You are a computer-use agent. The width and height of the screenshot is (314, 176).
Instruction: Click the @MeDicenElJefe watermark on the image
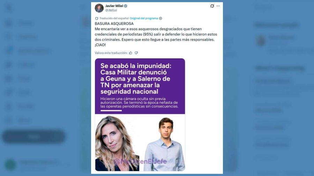140,161
